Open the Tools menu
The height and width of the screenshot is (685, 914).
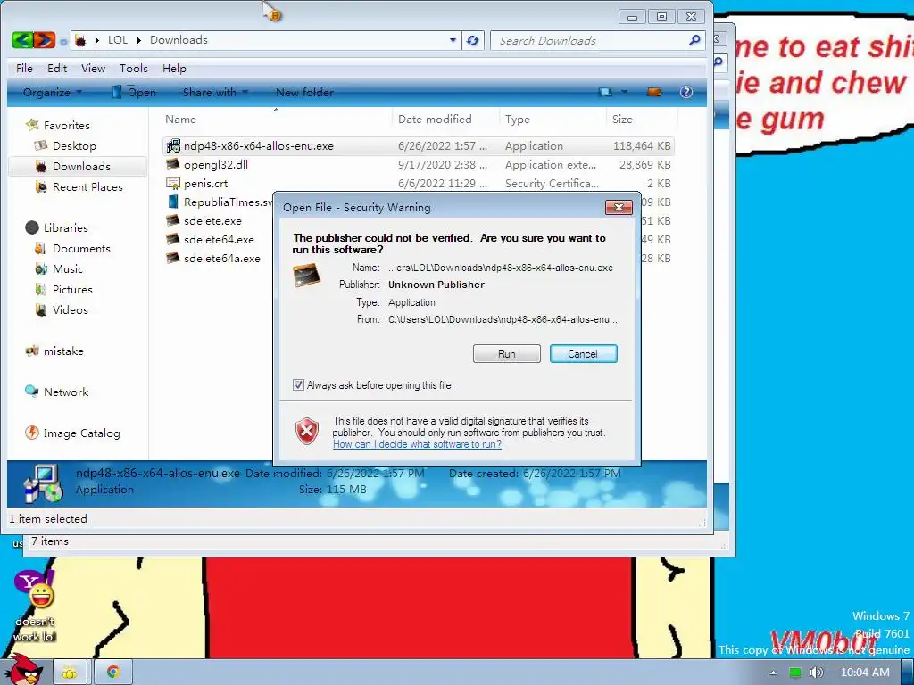(x=134, y=68)
